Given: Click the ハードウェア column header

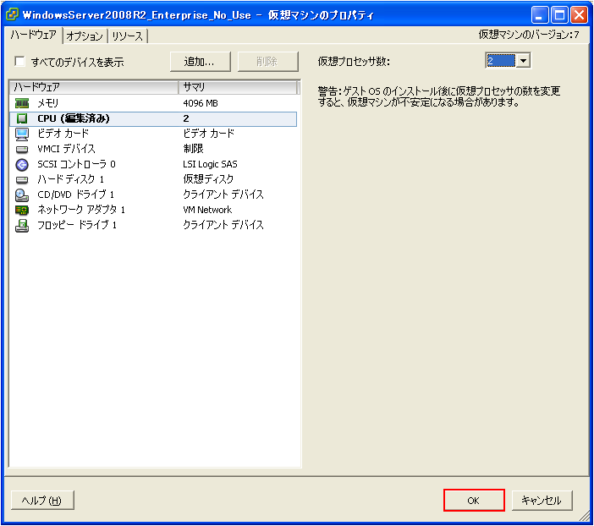Looking at the screenshot, I should point(94,87).
